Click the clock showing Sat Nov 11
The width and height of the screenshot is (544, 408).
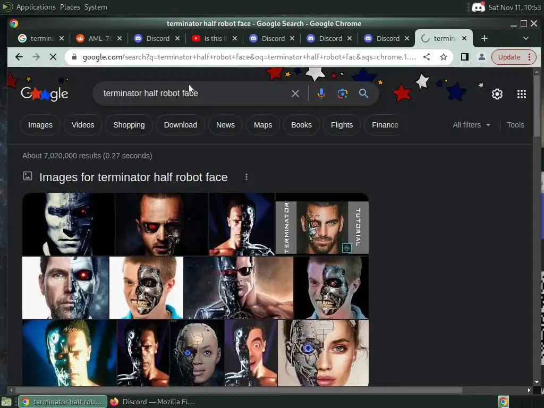click(x=514, y=7)
